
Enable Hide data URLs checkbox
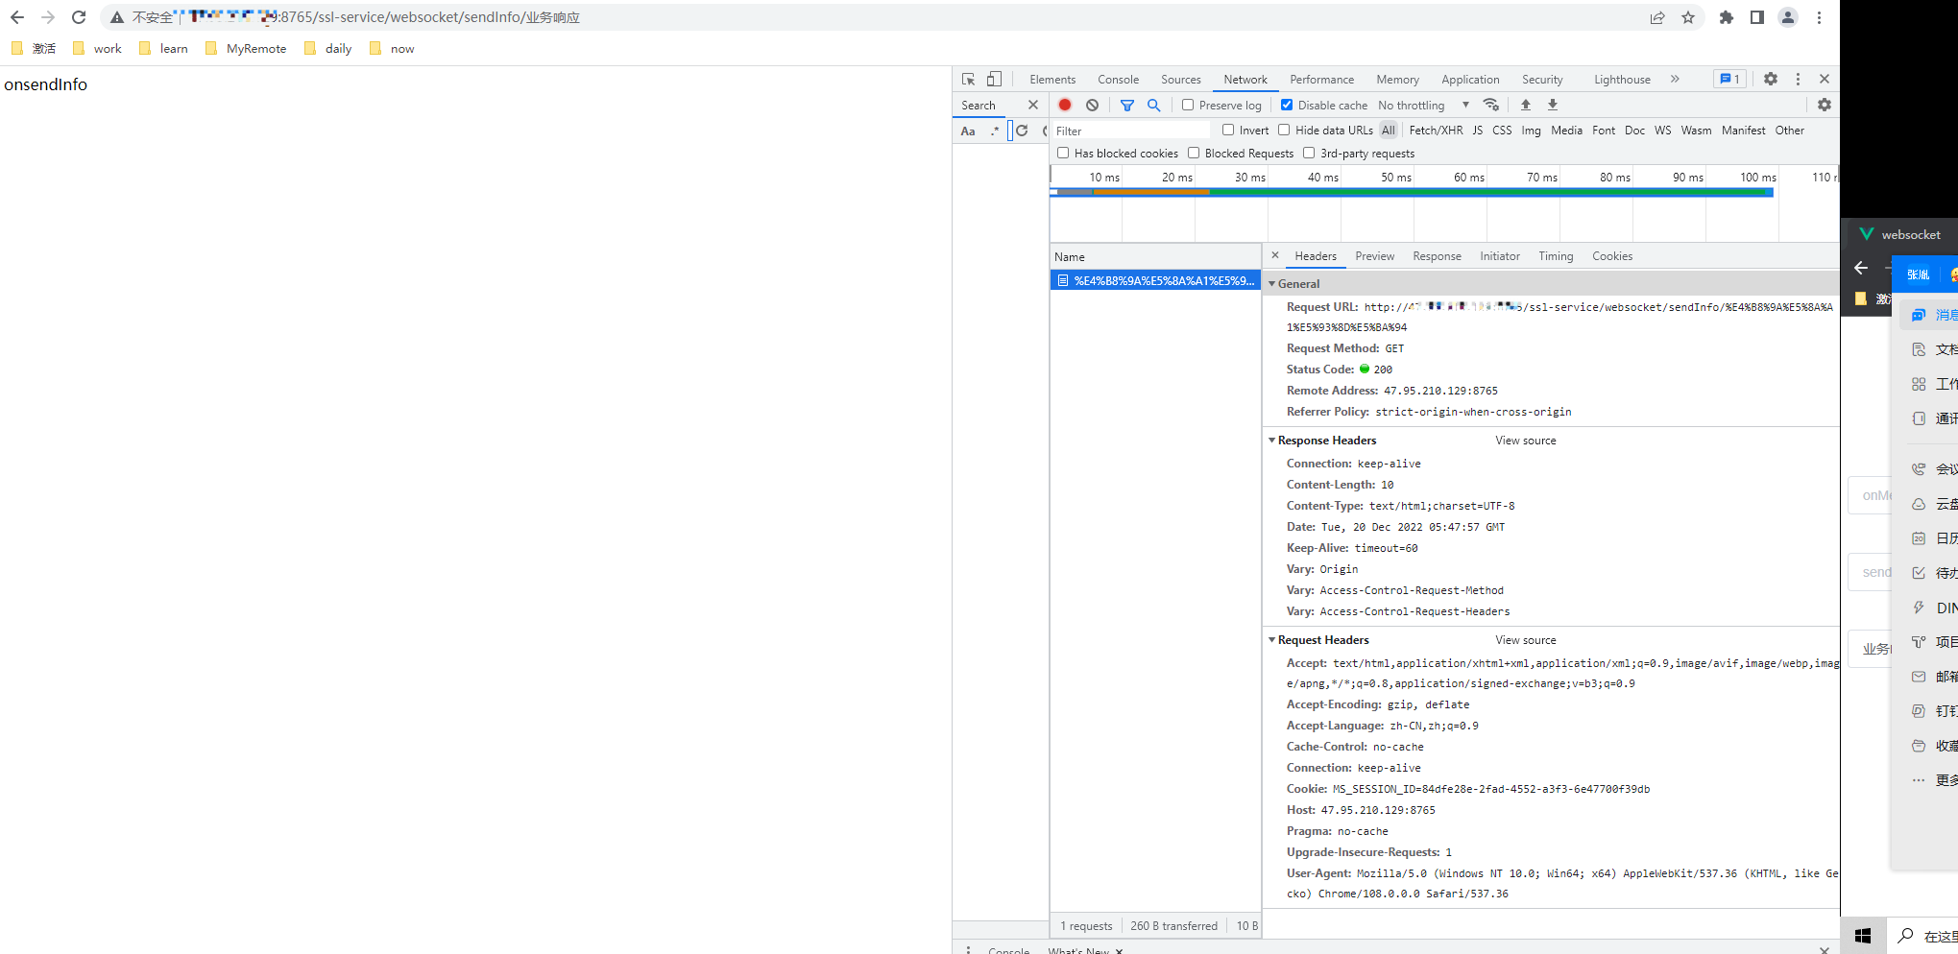(1284, 130)
